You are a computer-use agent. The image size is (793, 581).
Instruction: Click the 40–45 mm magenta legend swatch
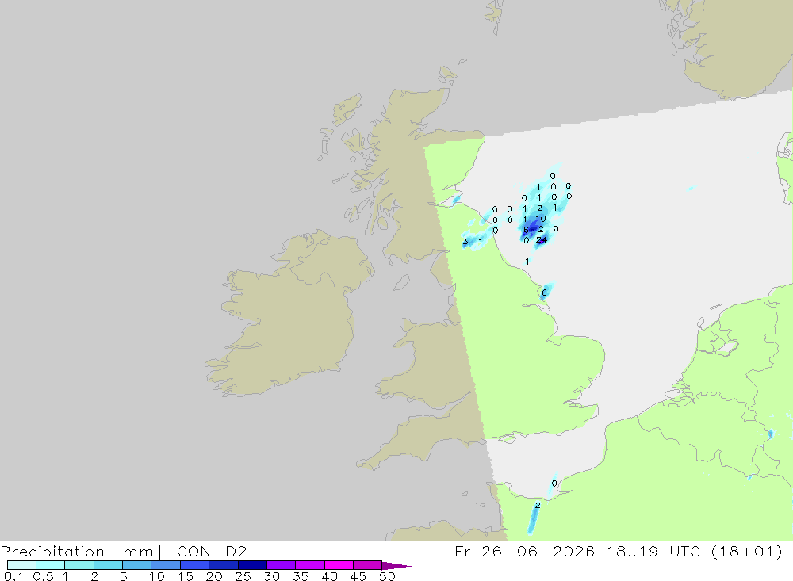[339, 565]
